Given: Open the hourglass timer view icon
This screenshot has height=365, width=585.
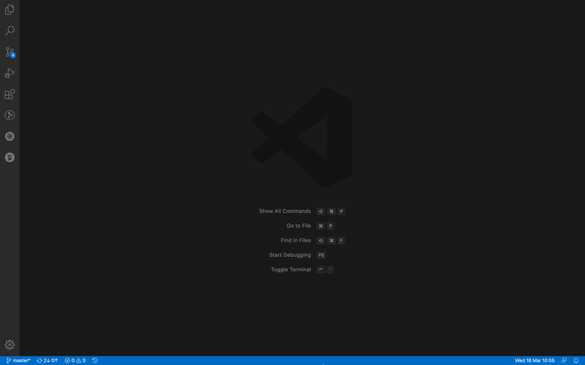Looking at the screenshot, I should click(x=10, y=158).
